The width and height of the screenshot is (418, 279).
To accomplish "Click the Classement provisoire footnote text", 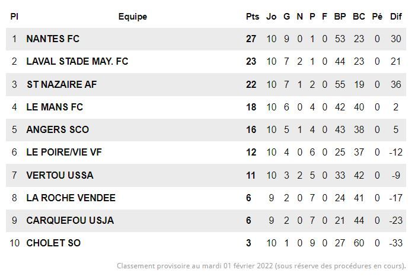I will coord(261,265).
